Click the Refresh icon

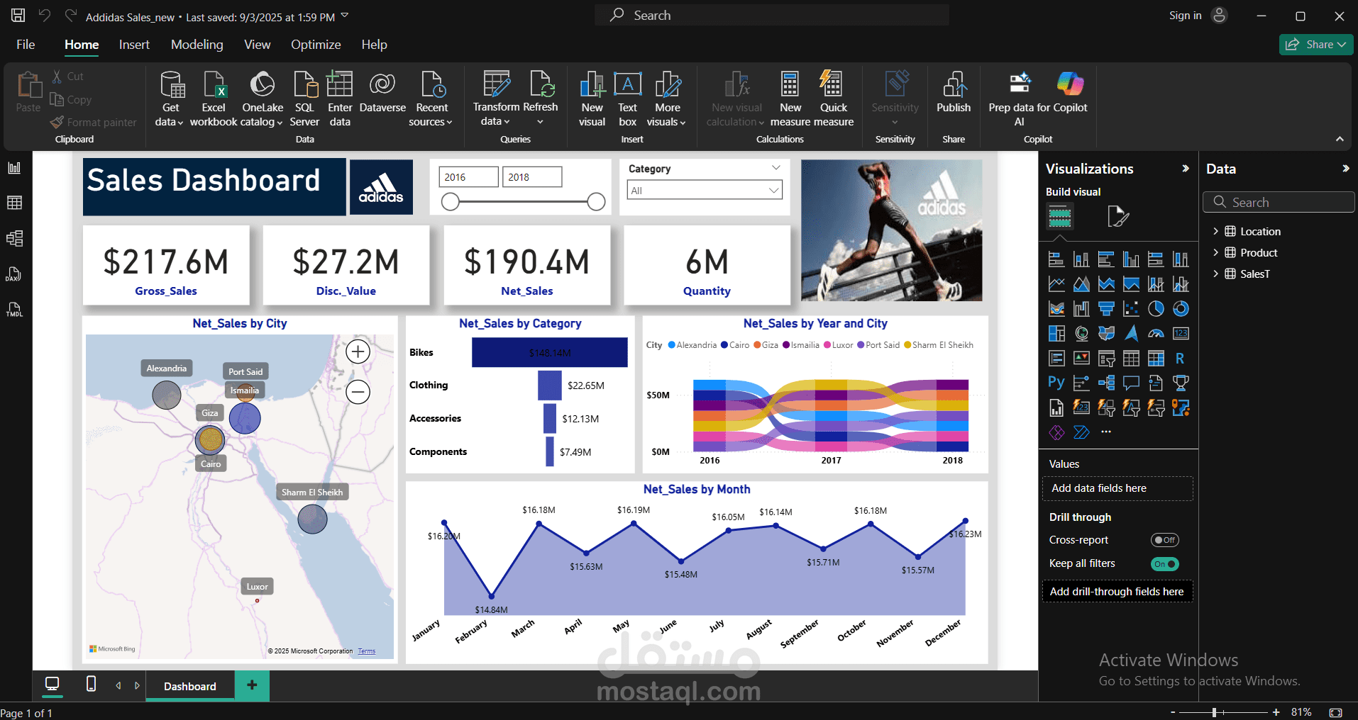(x=541, y=99)
